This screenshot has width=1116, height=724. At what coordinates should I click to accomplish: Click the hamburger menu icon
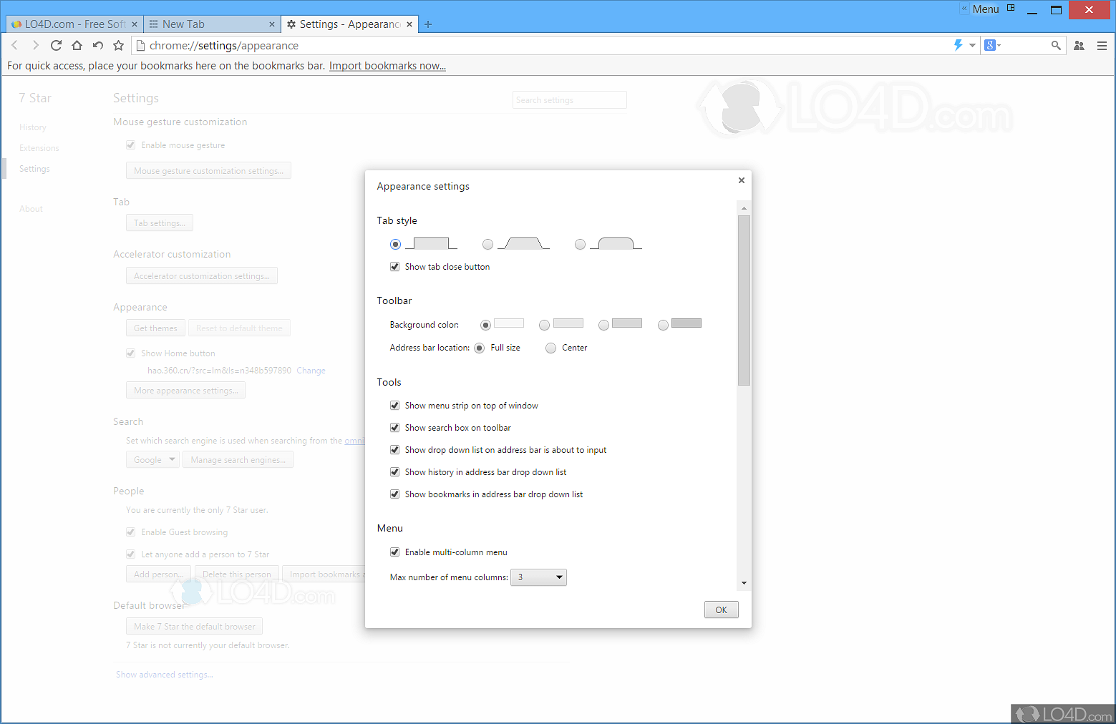pos(1102,45)
